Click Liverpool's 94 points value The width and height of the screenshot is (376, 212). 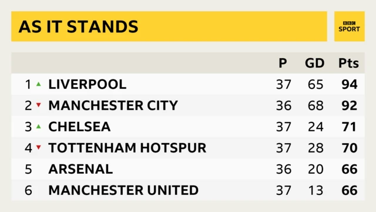point(350,84)
